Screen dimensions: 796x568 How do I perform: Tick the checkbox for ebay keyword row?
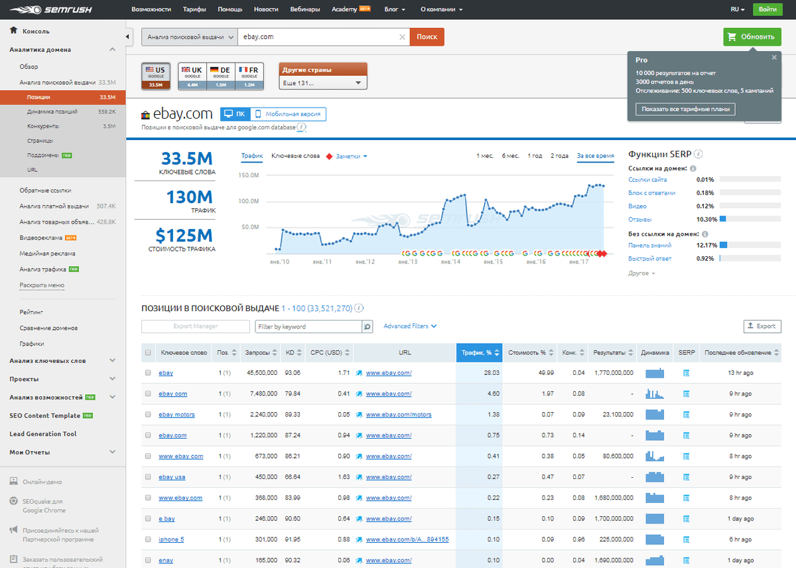148,373
